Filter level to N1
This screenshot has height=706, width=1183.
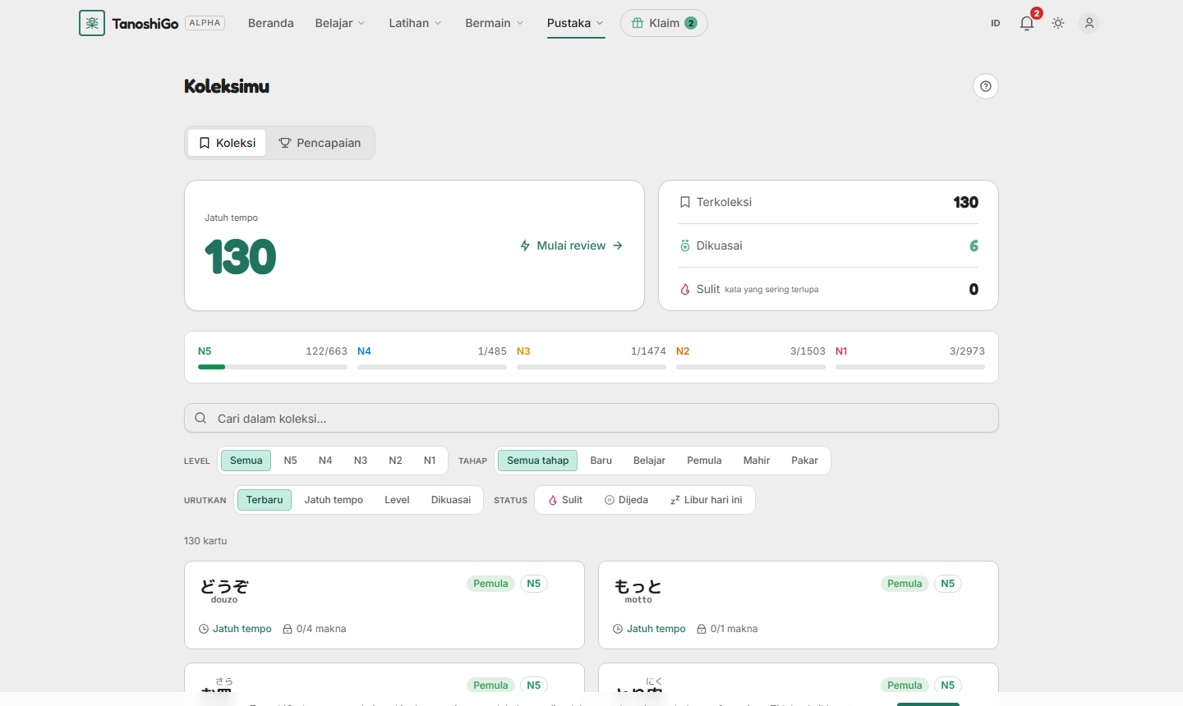[430, 461]
